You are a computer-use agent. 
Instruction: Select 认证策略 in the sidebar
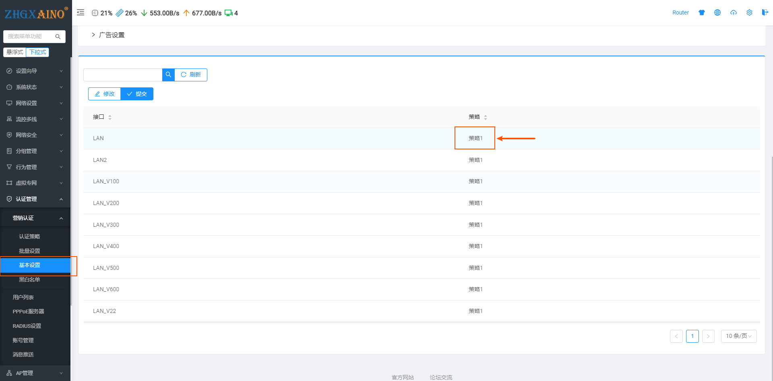coord(29,236)
